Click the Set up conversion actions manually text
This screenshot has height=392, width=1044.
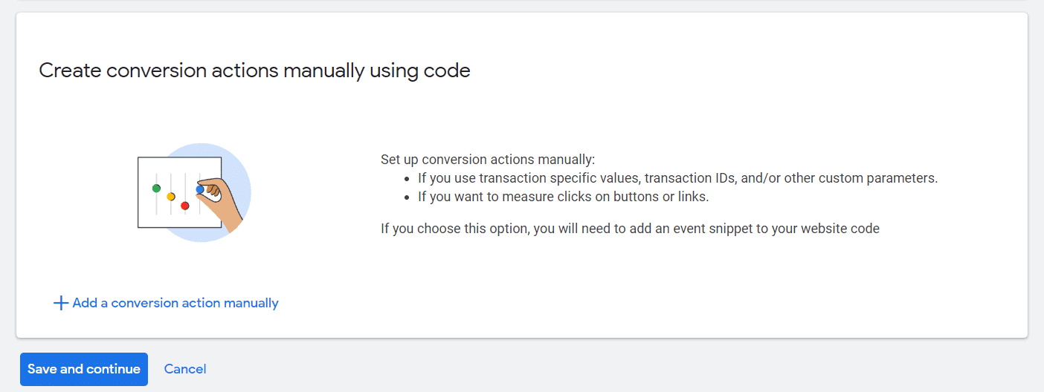[489, 160]
